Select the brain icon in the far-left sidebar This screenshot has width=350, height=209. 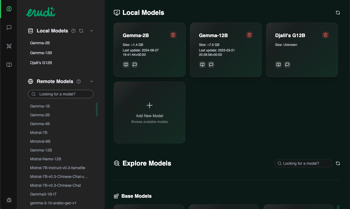(x=9, y=9)
